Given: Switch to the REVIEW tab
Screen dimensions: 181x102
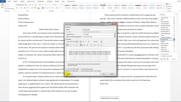Looking at the screenshot, I should coord(57,1).
